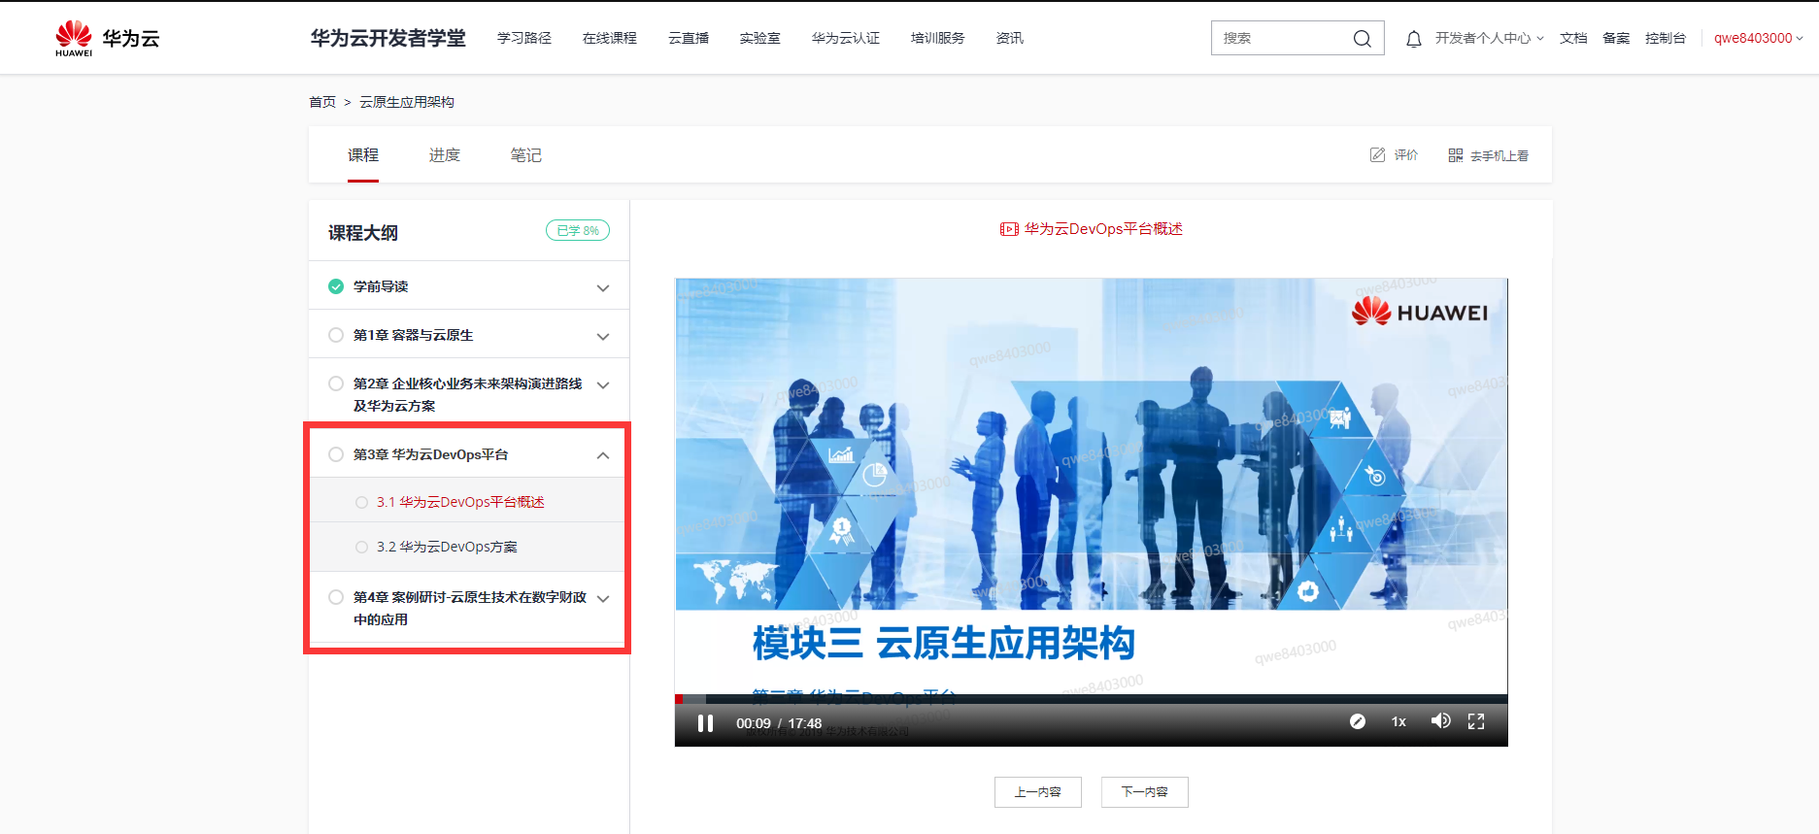This screenshot has width=1819, height=834.
Task: Switch to the 进度 tab
Action: [x=445, y=155]
